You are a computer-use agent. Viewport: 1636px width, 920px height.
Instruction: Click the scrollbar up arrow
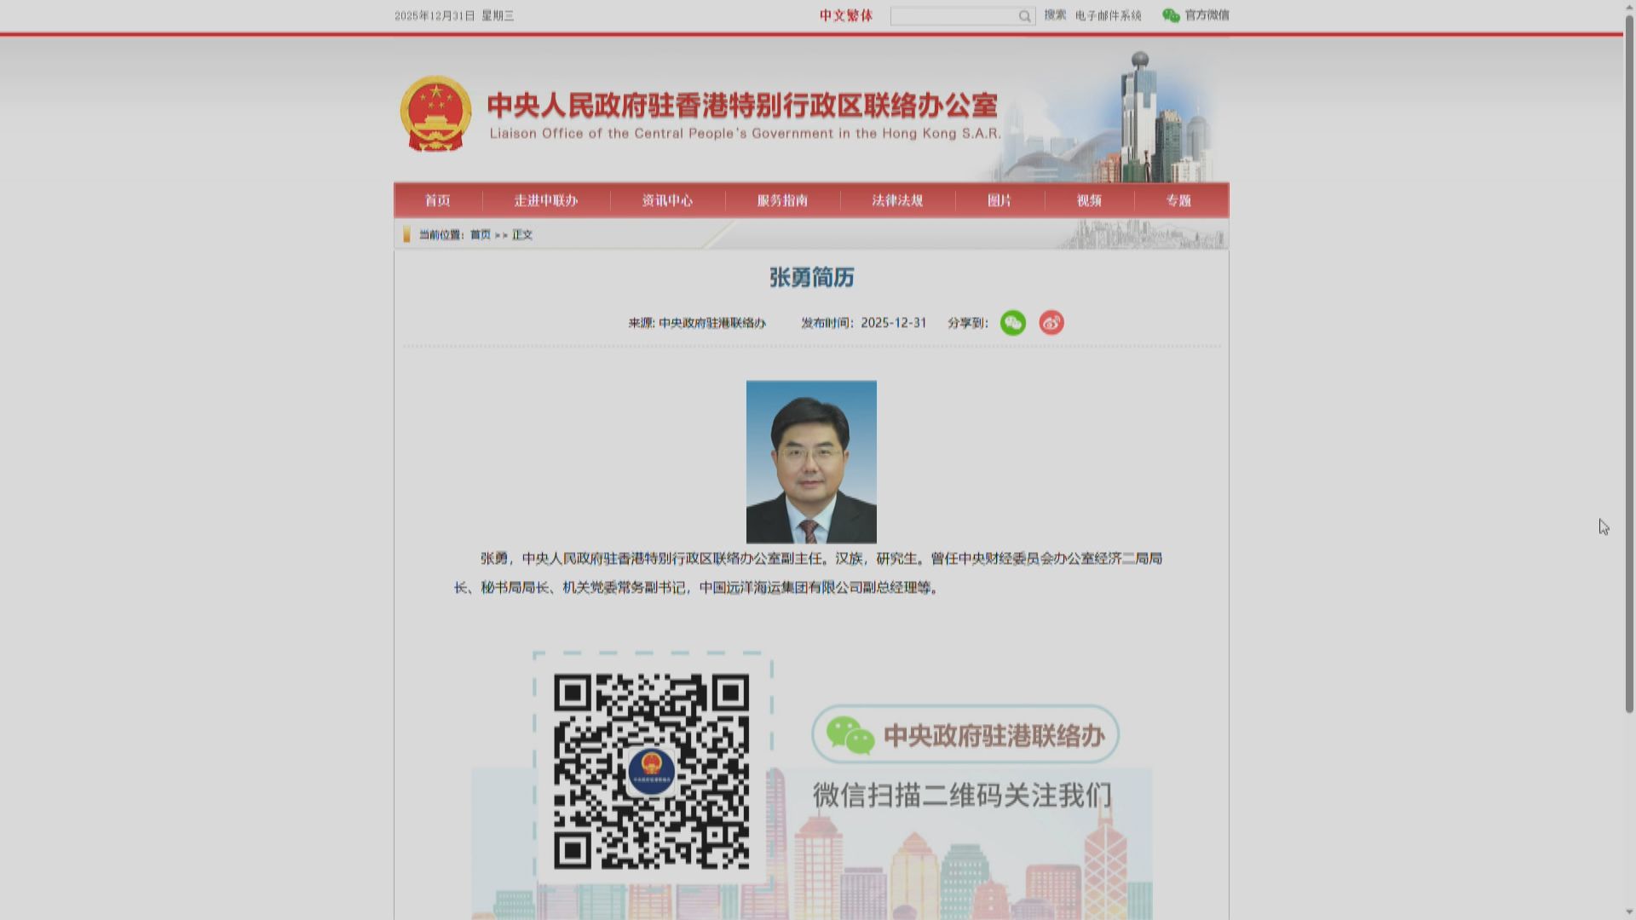(1629, 6)
